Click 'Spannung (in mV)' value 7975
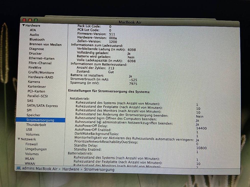The width and height of the screenshot is (250, 187). click(x=133, y=84)
